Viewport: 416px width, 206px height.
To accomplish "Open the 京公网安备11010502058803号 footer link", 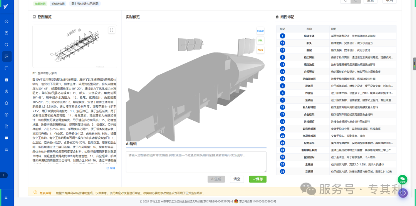I will coord(257,201).
